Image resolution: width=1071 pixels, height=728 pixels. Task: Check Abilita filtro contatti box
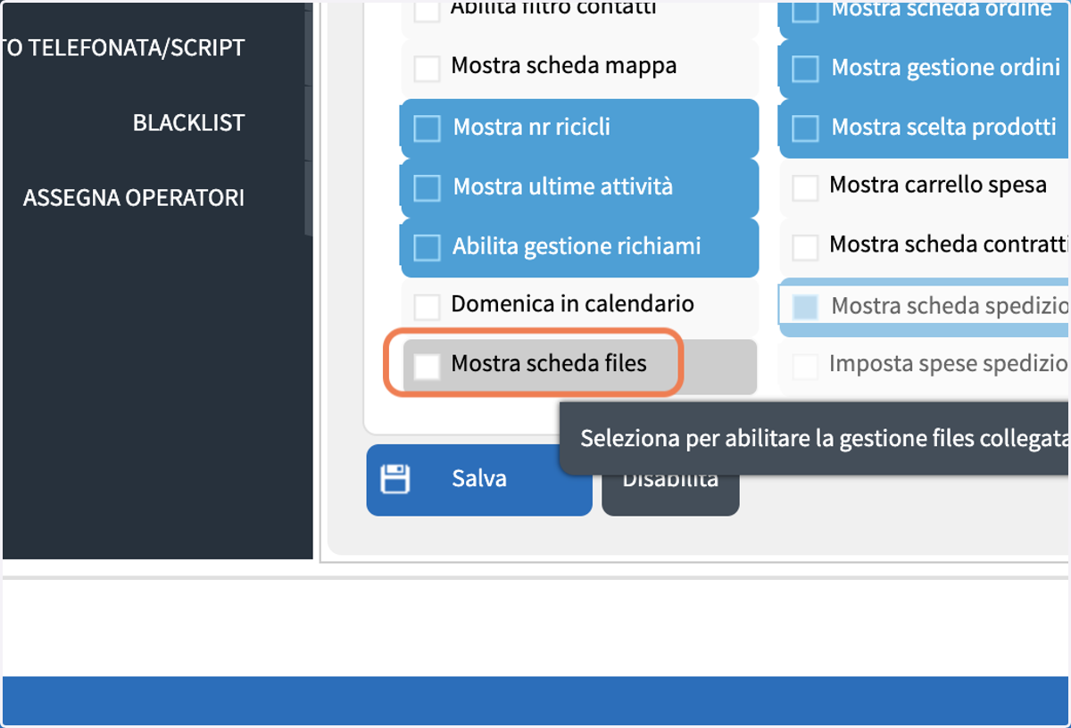tap(428, 10)
